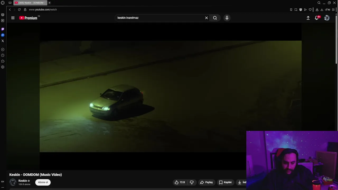
Task: Open sidebar setup three-dots menu
Action: [x=3, y=187]
